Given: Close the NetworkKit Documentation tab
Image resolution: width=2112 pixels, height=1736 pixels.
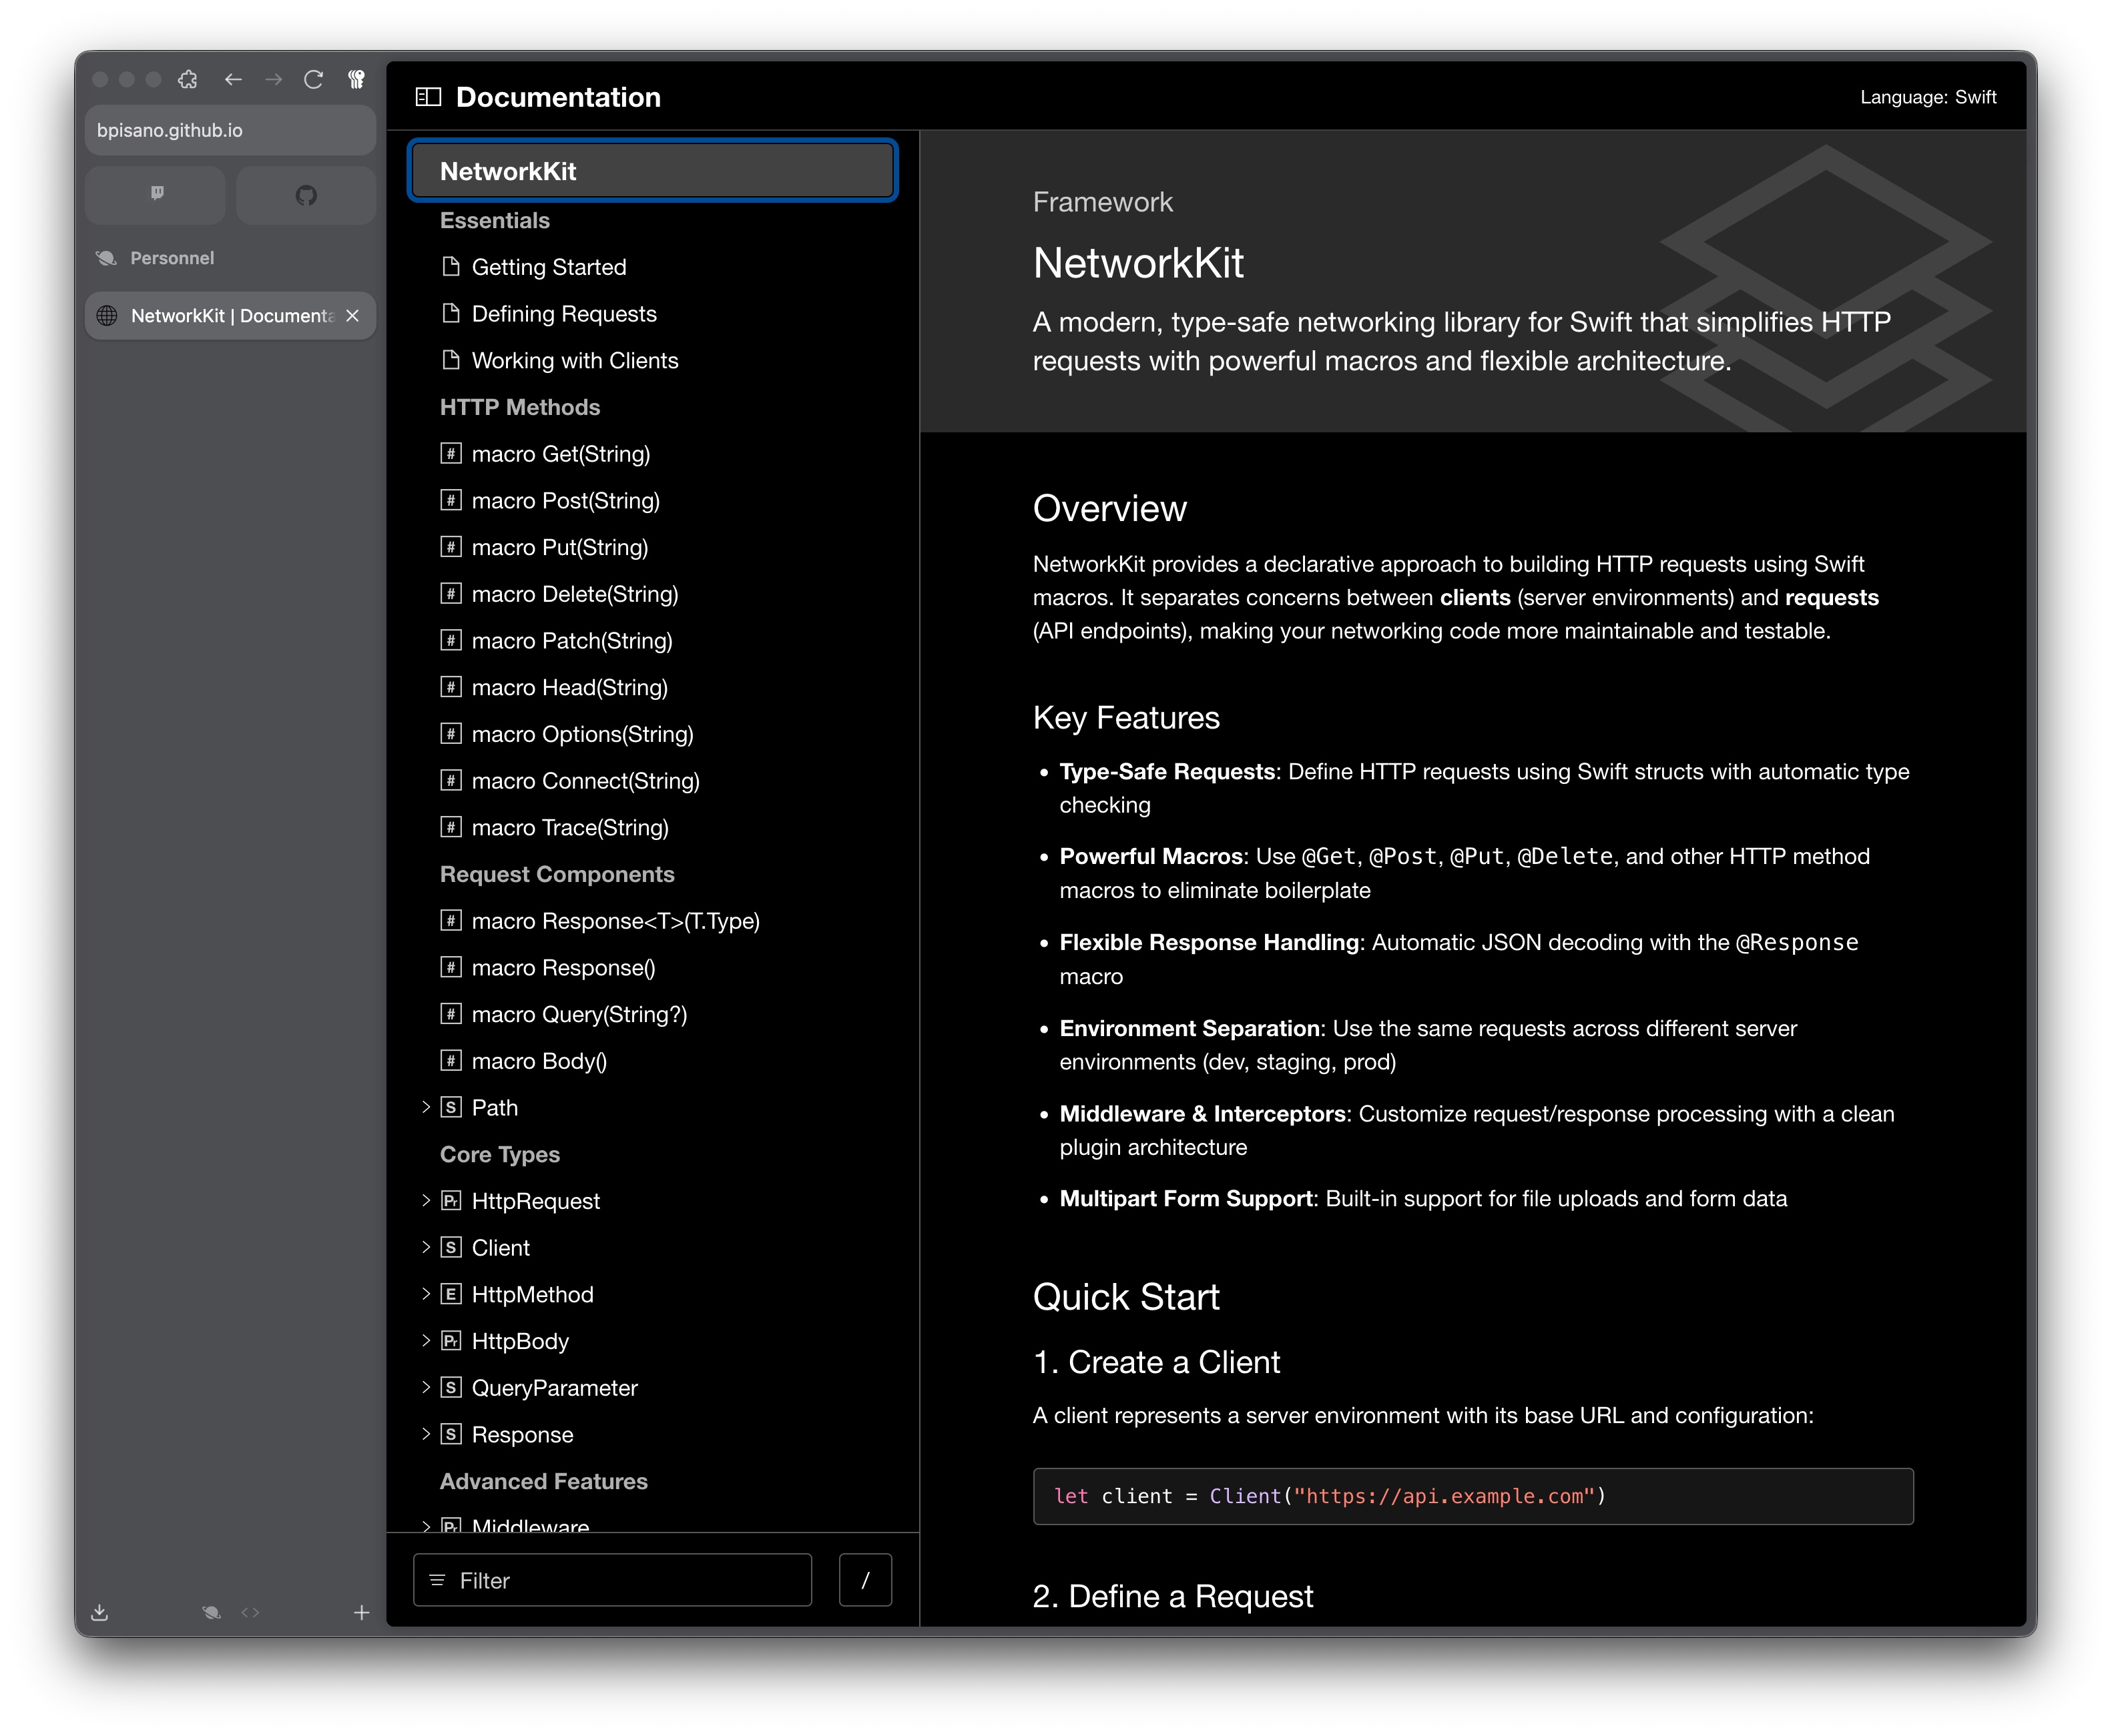Looking at the screenshot, I should click(352, 316).
